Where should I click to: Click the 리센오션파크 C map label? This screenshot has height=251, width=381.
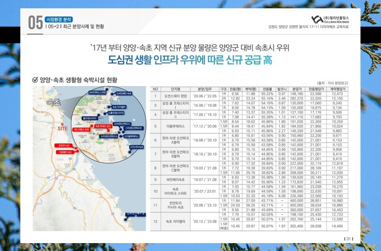click(x=122, y=124)
